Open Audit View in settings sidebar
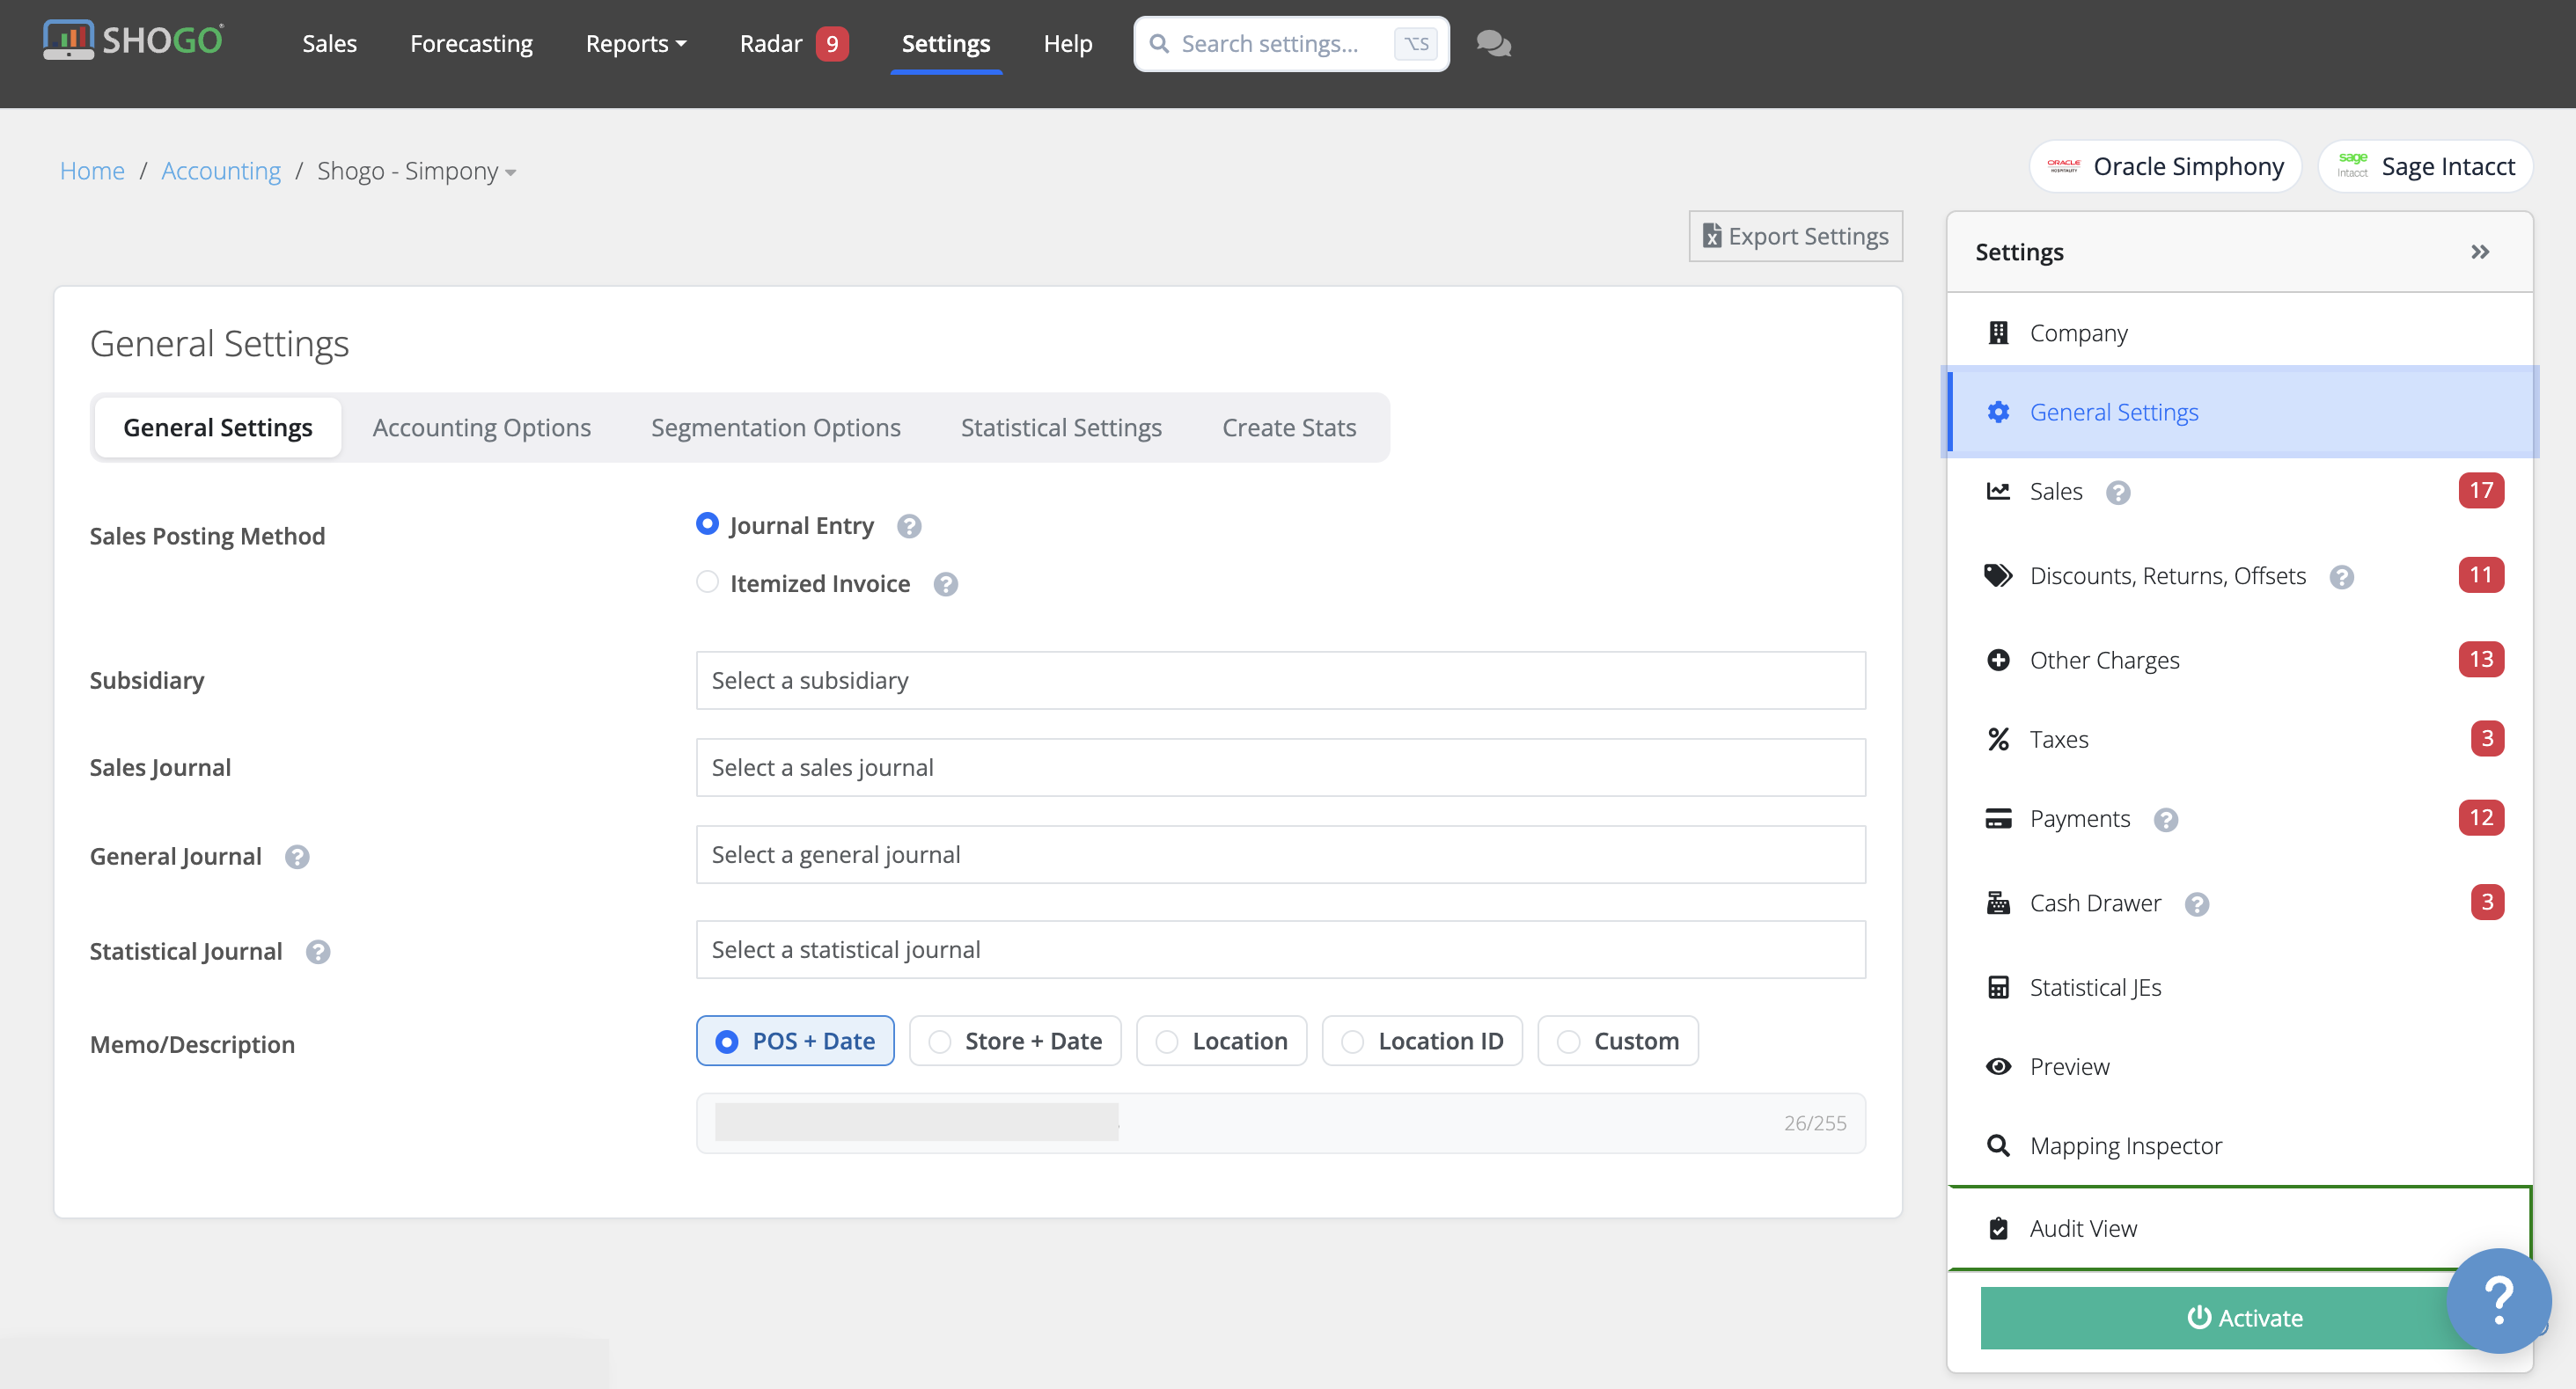The width and height of the screenshot is (2576, 1389). [x=2240, y=1228]
